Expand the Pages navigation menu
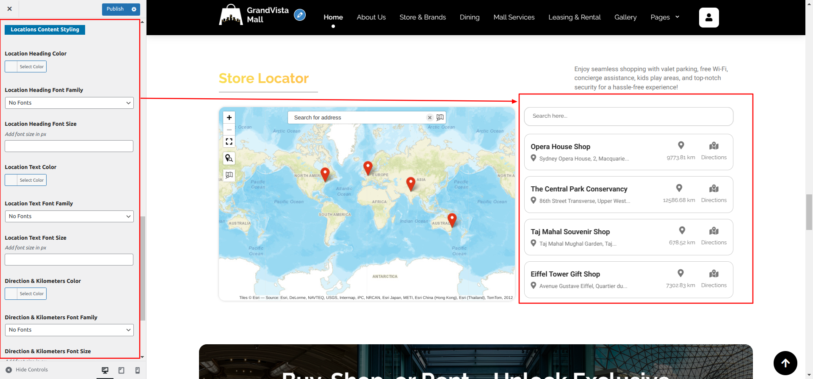 click(664, 17)
